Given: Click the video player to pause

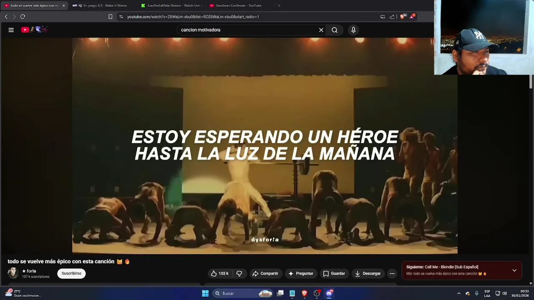Looking at the screenshot, I should [265, 146].
